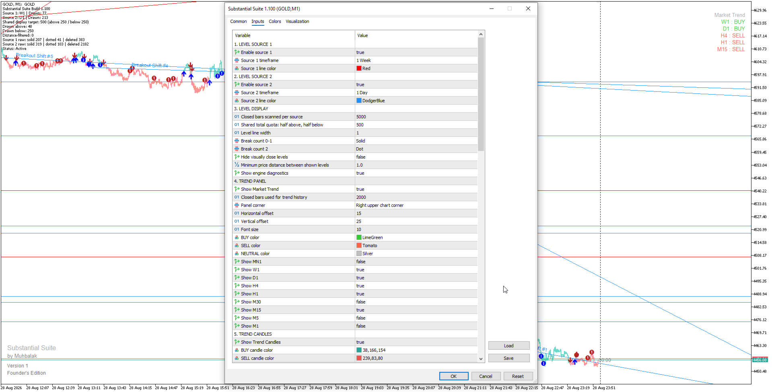
Task: Click scrollbar down arrow in inputs list
Action: click(x=481, y=359)
